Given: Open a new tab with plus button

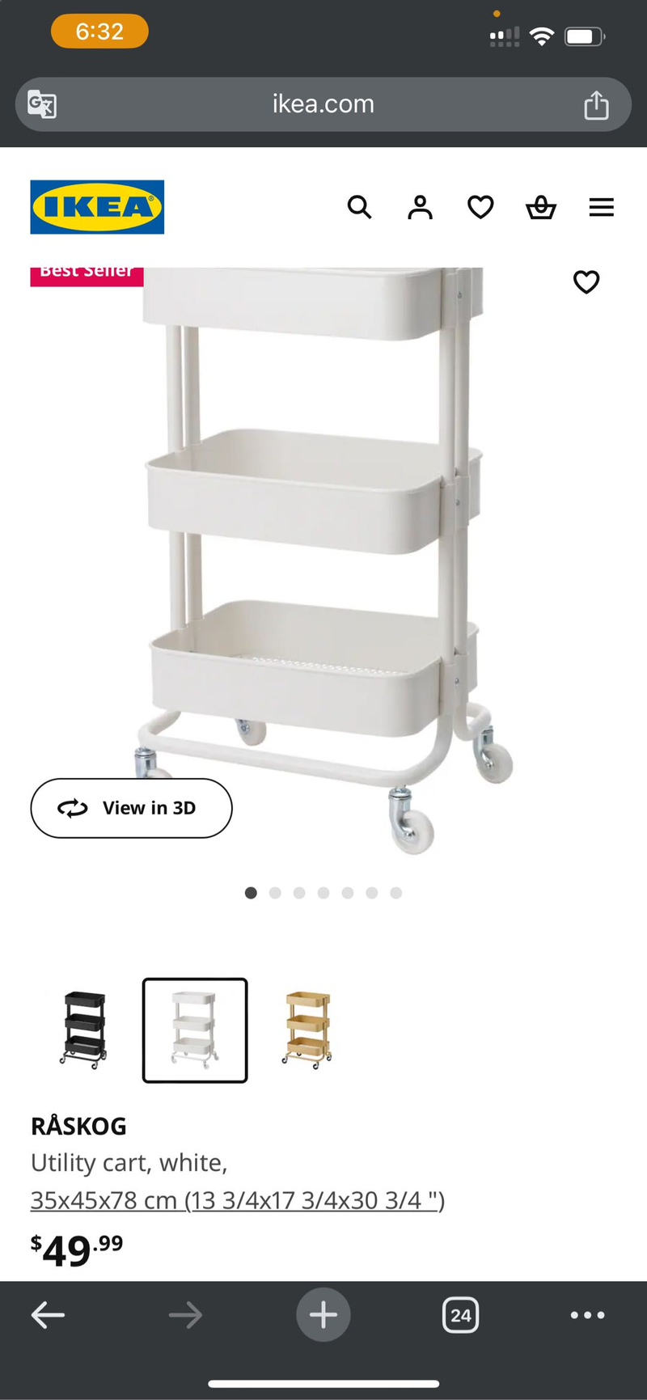Looking at the screenshot, I should [323, 1314].
